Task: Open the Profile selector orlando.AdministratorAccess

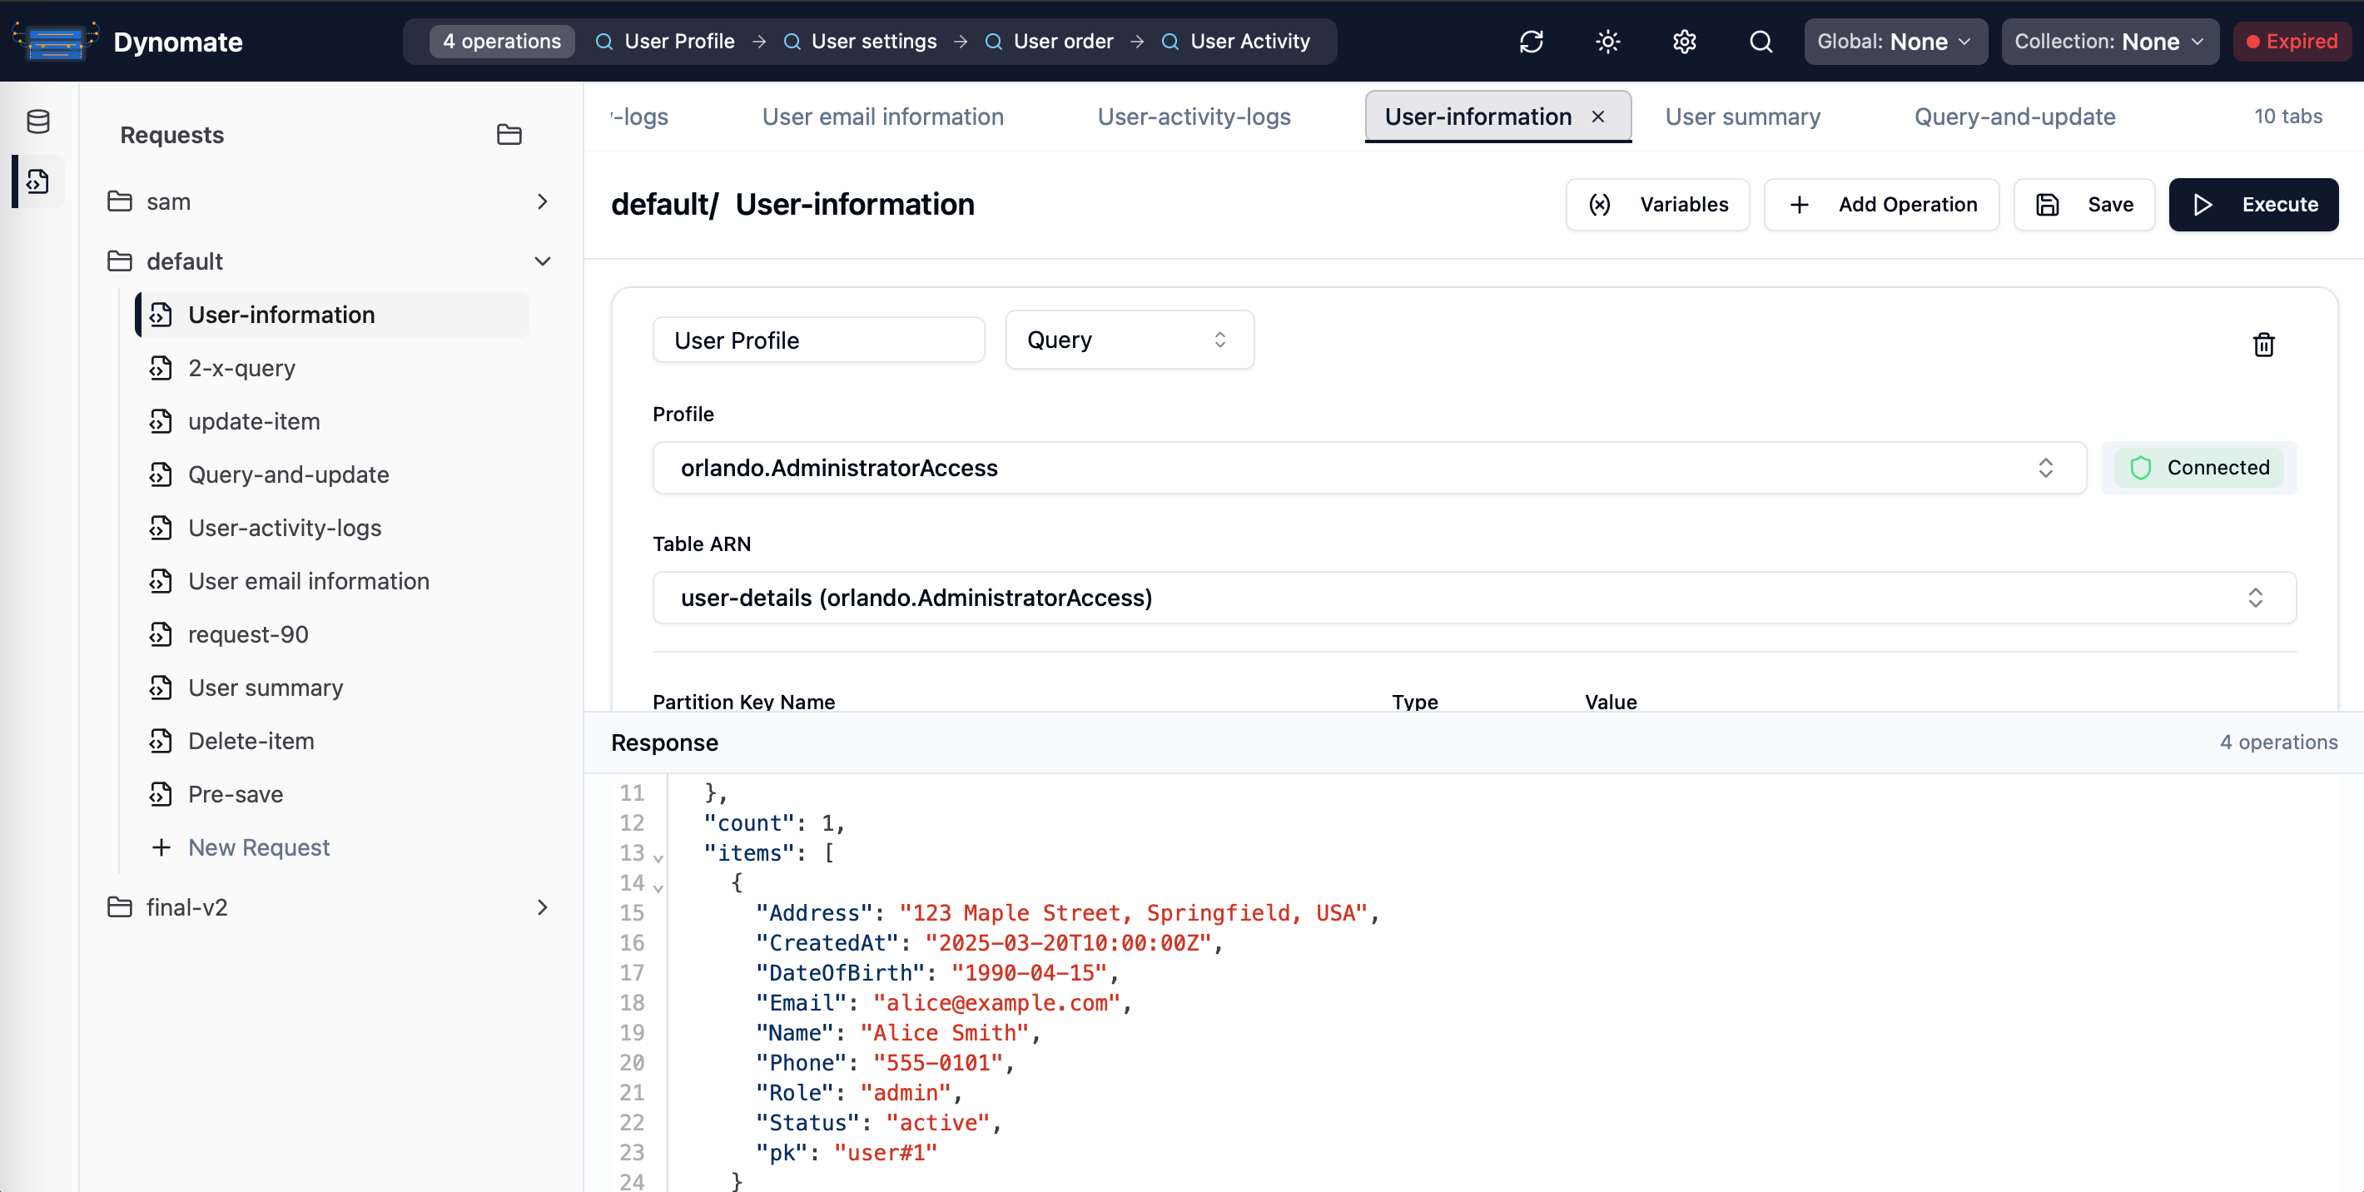Action: point(1369,468)
